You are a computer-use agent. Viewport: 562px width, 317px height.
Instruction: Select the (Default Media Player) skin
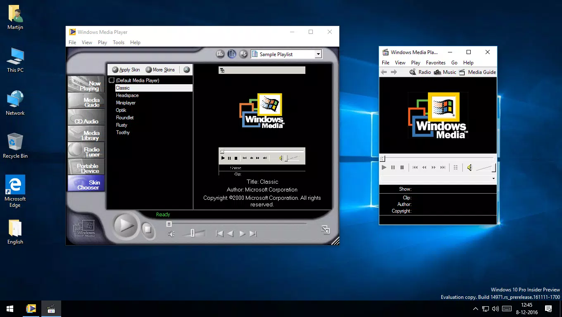(137, 80)
